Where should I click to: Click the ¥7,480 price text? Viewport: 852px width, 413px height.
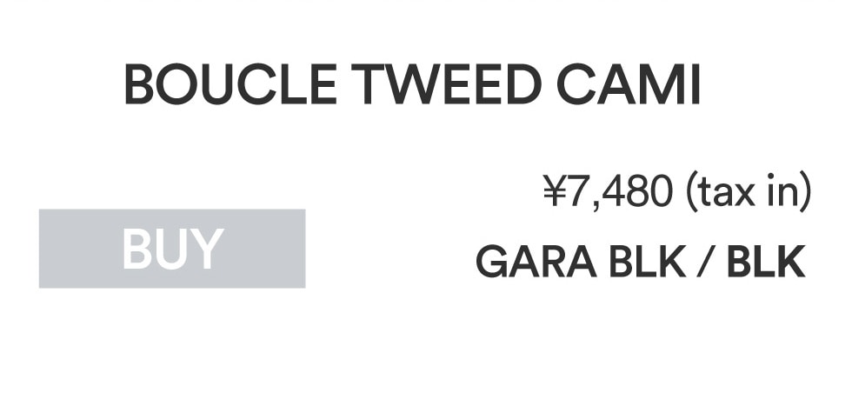pyautogui.click(x=608, y=193)
